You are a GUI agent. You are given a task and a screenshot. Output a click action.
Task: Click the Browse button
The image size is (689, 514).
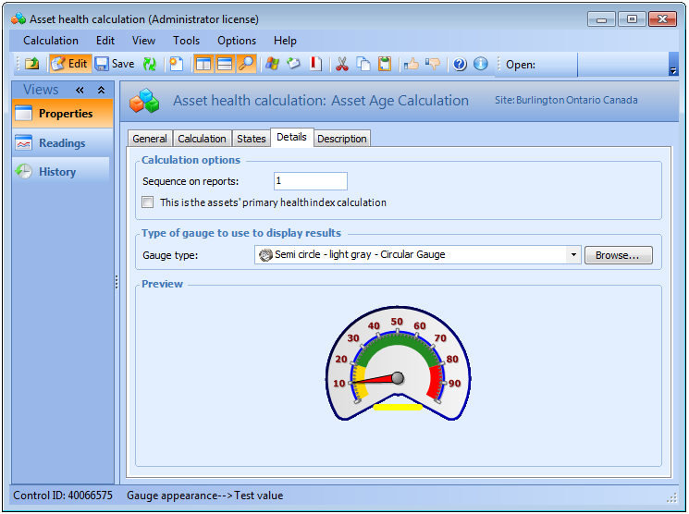[x=618, y=255]
